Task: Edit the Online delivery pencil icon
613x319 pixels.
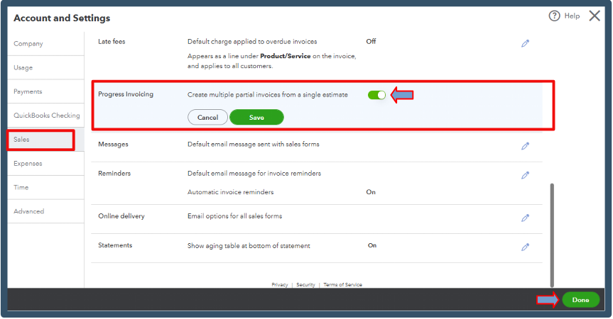Action: coord(525,218)
